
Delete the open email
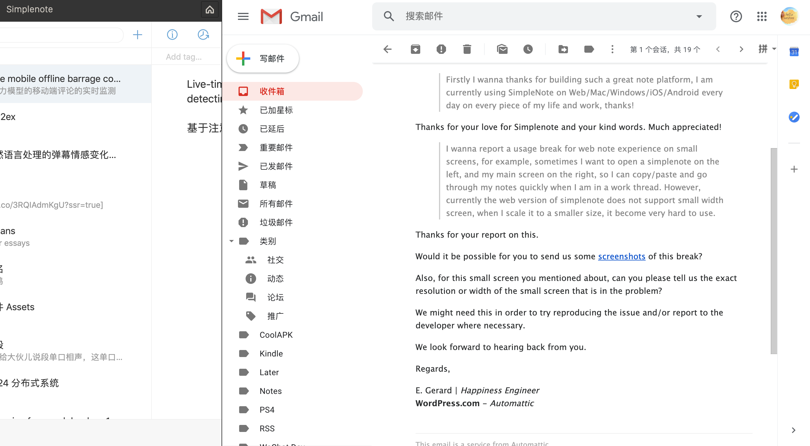coord(467,49)
